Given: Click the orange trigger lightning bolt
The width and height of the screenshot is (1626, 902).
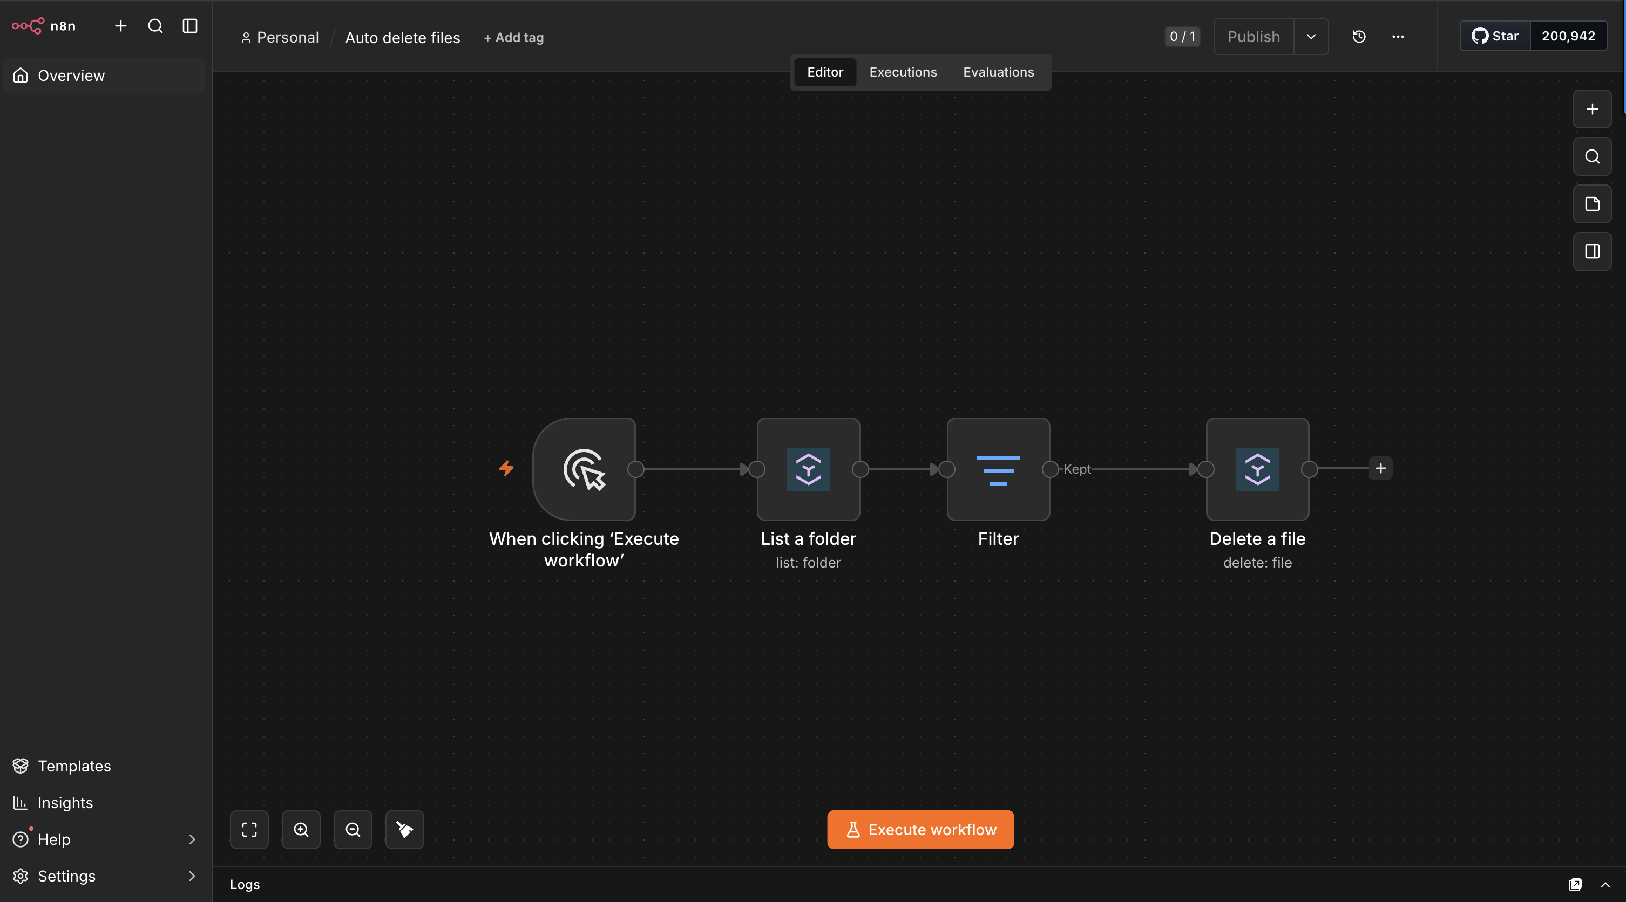Looking at the screenshot, I should [x=506, y=468].
